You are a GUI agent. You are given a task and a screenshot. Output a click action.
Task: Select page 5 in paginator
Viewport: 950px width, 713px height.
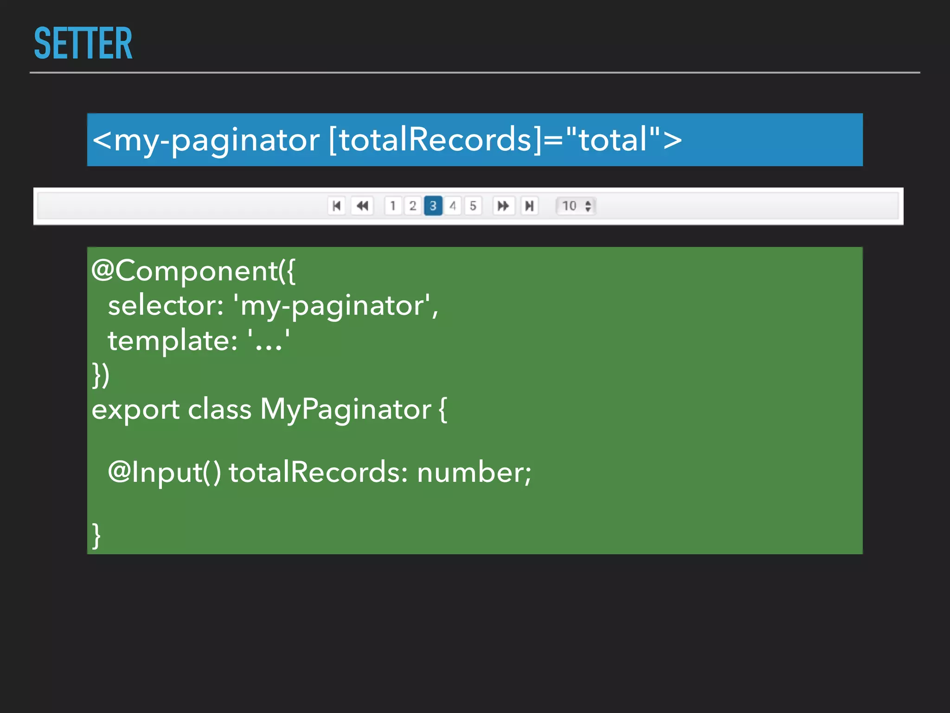[473, 206]
